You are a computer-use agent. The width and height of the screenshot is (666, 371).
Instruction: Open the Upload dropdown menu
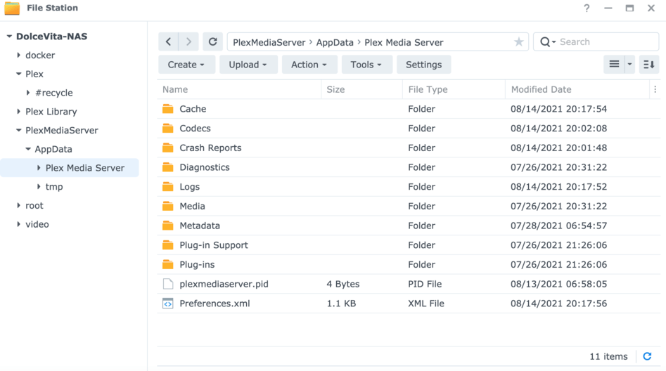pyautogui.click(x=248, y=65)
